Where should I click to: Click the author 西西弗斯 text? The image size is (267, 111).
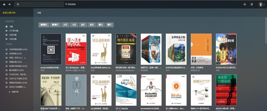[x=144, y=70]
